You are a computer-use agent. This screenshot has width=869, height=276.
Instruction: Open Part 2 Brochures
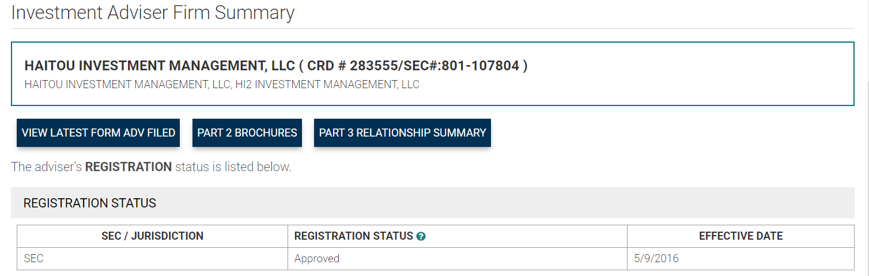pos(247,133)
